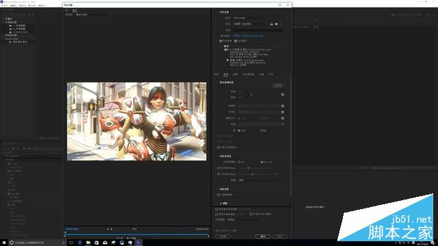The height and width of the screenshot is (246, 438).
Task: Open Task View from the taskbar
Action: click(71, 243)
